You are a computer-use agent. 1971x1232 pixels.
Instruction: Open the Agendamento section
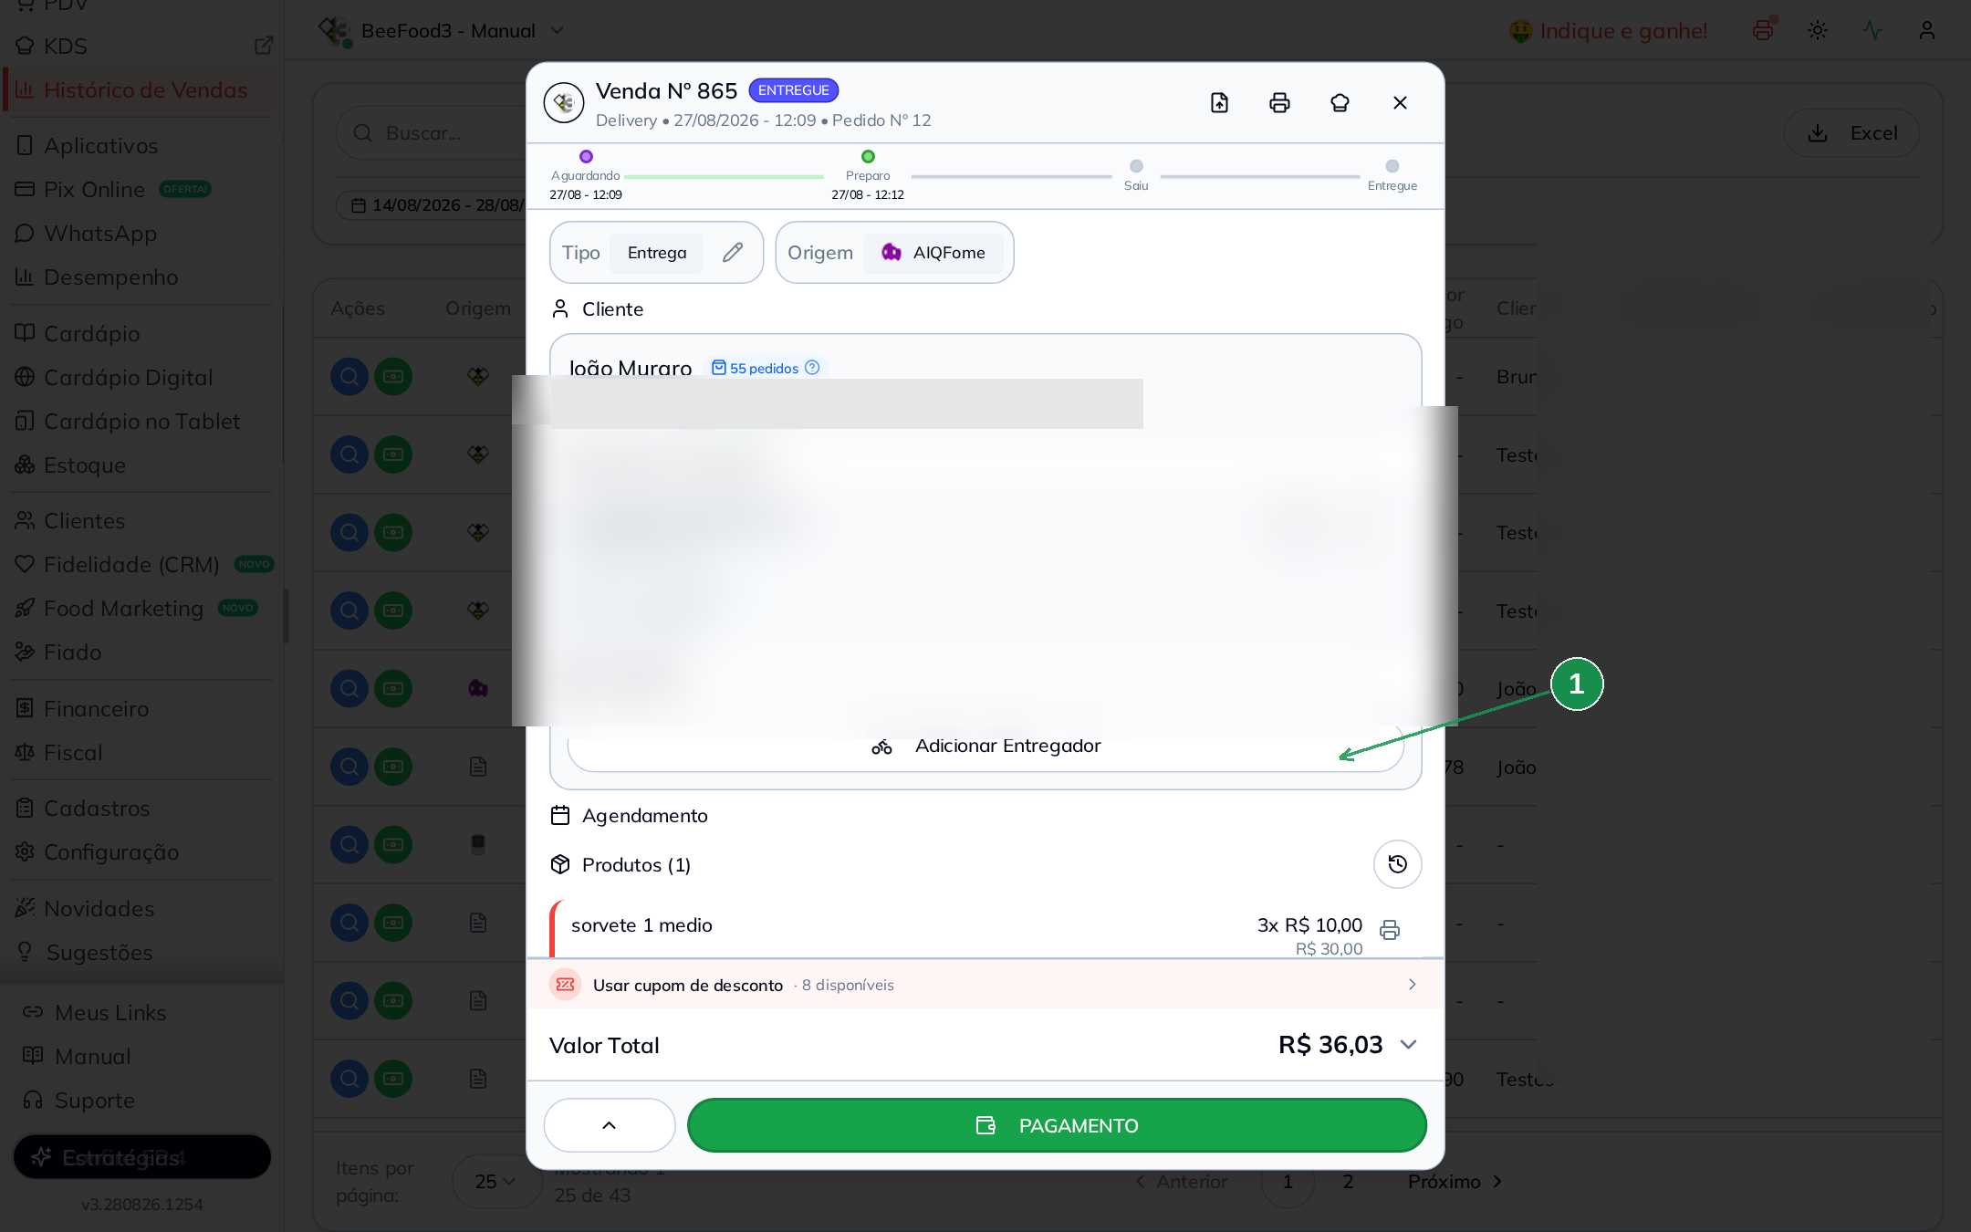click(x=630, y=816)
